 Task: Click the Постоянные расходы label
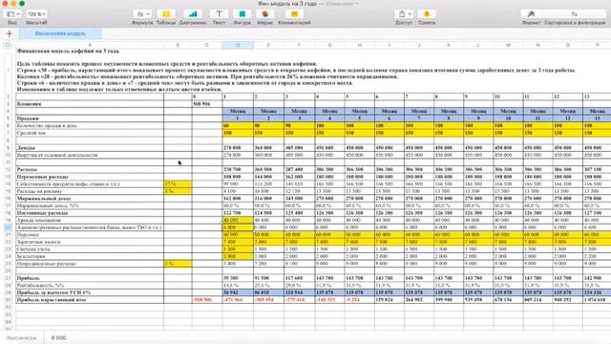point(90,213)
